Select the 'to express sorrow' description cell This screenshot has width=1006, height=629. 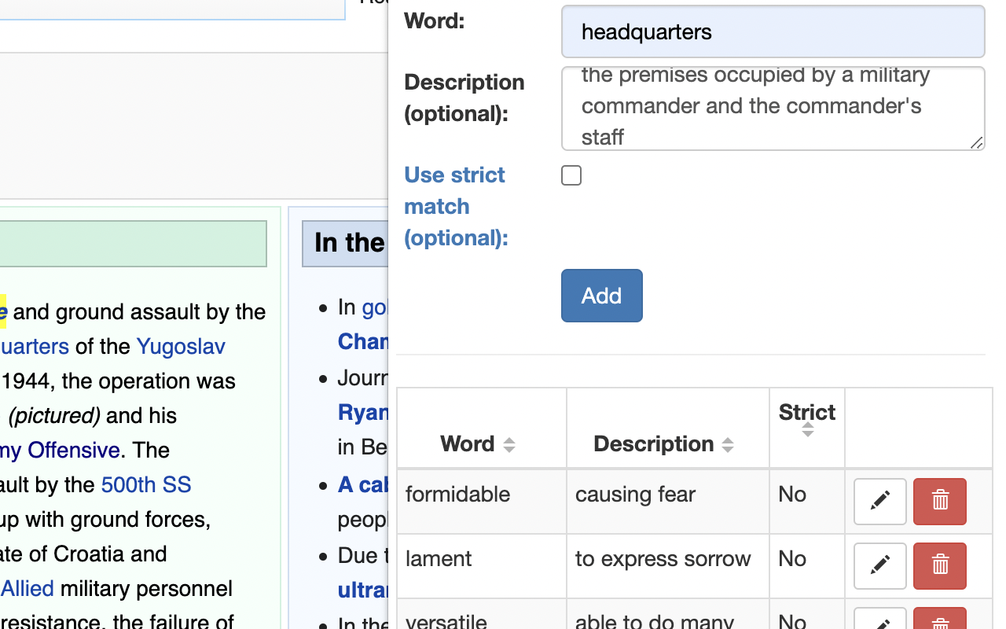click(667, 566)
